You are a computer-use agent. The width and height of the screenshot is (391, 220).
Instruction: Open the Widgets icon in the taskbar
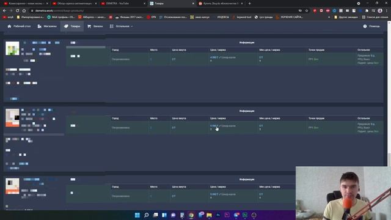click(164, 215)
